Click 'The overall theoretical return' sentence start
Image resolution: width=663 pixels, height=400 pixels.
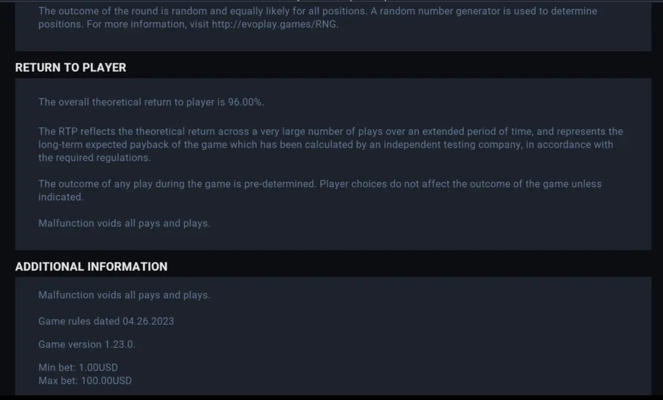[x=111, y=102]
